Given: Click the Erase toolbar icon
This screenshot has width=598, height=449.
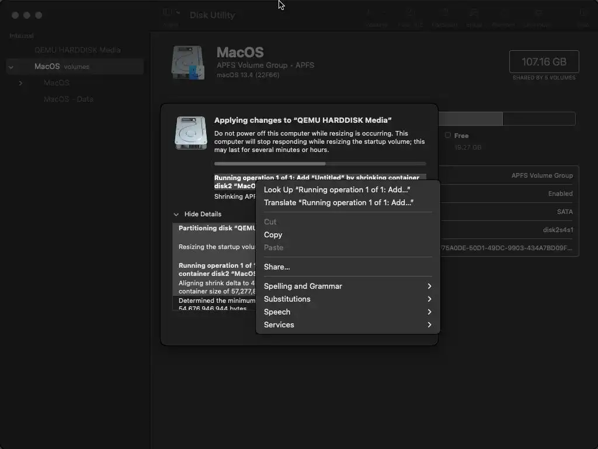Looking at the screenshot, I should [x=474, y=13].
